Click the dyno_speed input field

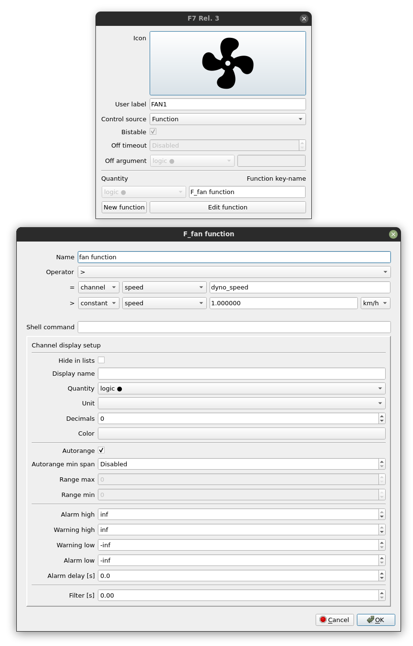click(300, 287)
